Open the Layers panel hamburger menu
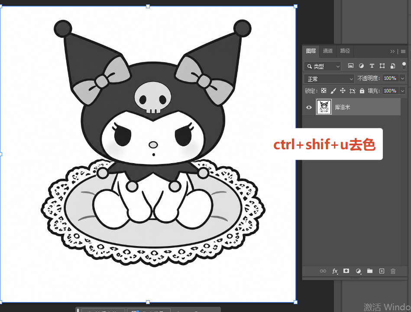 click(403, 52)
